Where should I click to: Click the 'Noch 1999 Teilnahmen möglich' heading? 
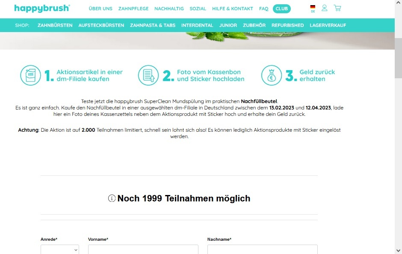184,198
